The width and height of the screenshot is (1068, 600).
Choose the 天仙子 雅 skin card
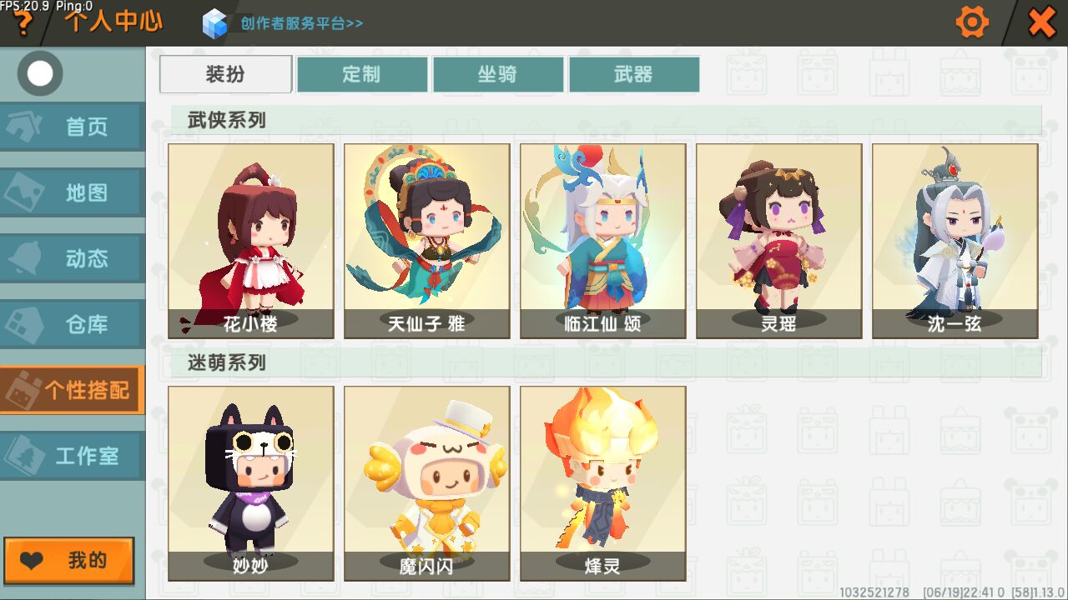tap(427, 241)
